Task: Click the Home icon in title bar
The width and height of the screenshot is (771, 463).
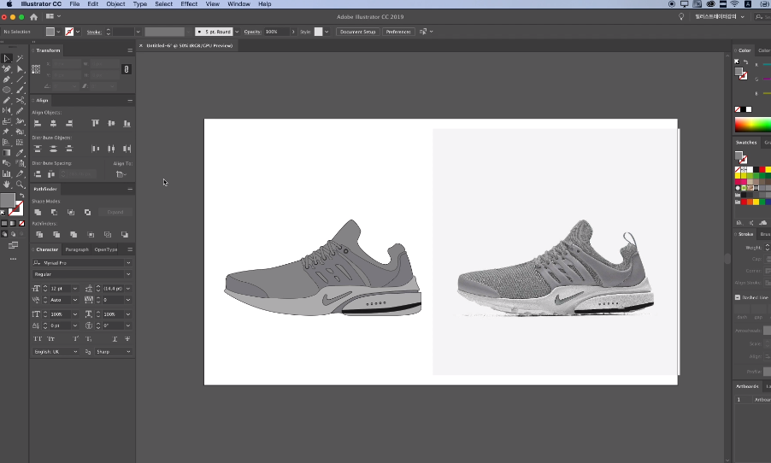Action: pos(33,17)
